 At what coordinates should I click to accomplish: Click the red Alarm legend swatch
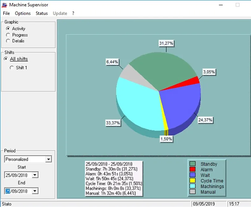[x=193, y=170]
